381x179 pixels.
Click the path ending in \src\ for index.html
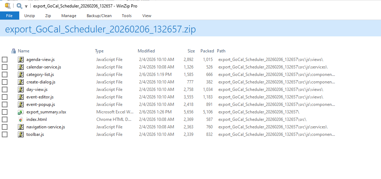(x=263, y=119)
